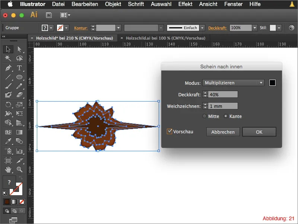The image size is (298, 224).
Task: Select the Selection tool (black arrow)
Action: (8, 49)
